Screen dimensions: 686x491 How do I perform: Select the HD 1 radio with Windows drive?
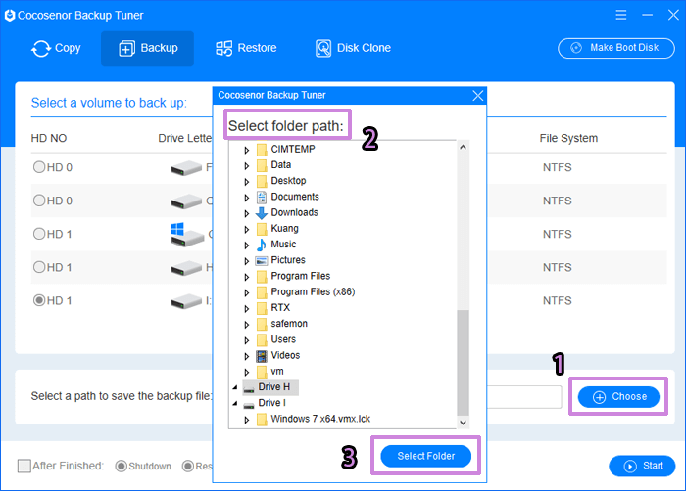(39, 234)
